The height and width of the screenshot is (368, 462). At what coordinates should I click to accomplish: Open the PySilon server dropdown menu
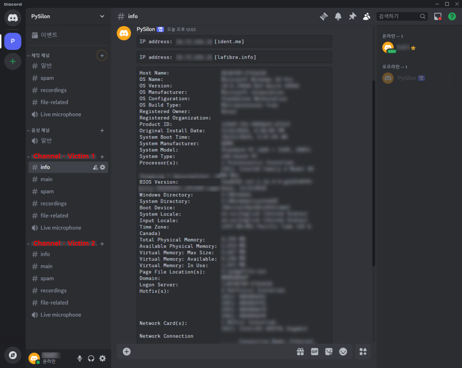click(x=68, y=16)
